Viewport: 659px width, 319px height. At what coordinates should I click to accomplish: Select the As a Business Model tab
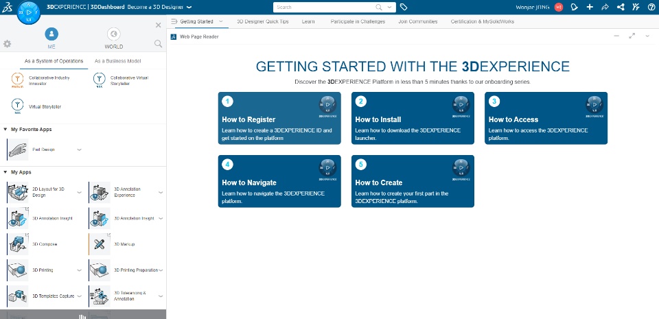point(117,61)
